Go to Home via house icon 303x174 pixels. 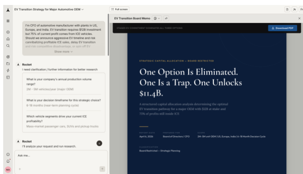click(x=8, y=39)
